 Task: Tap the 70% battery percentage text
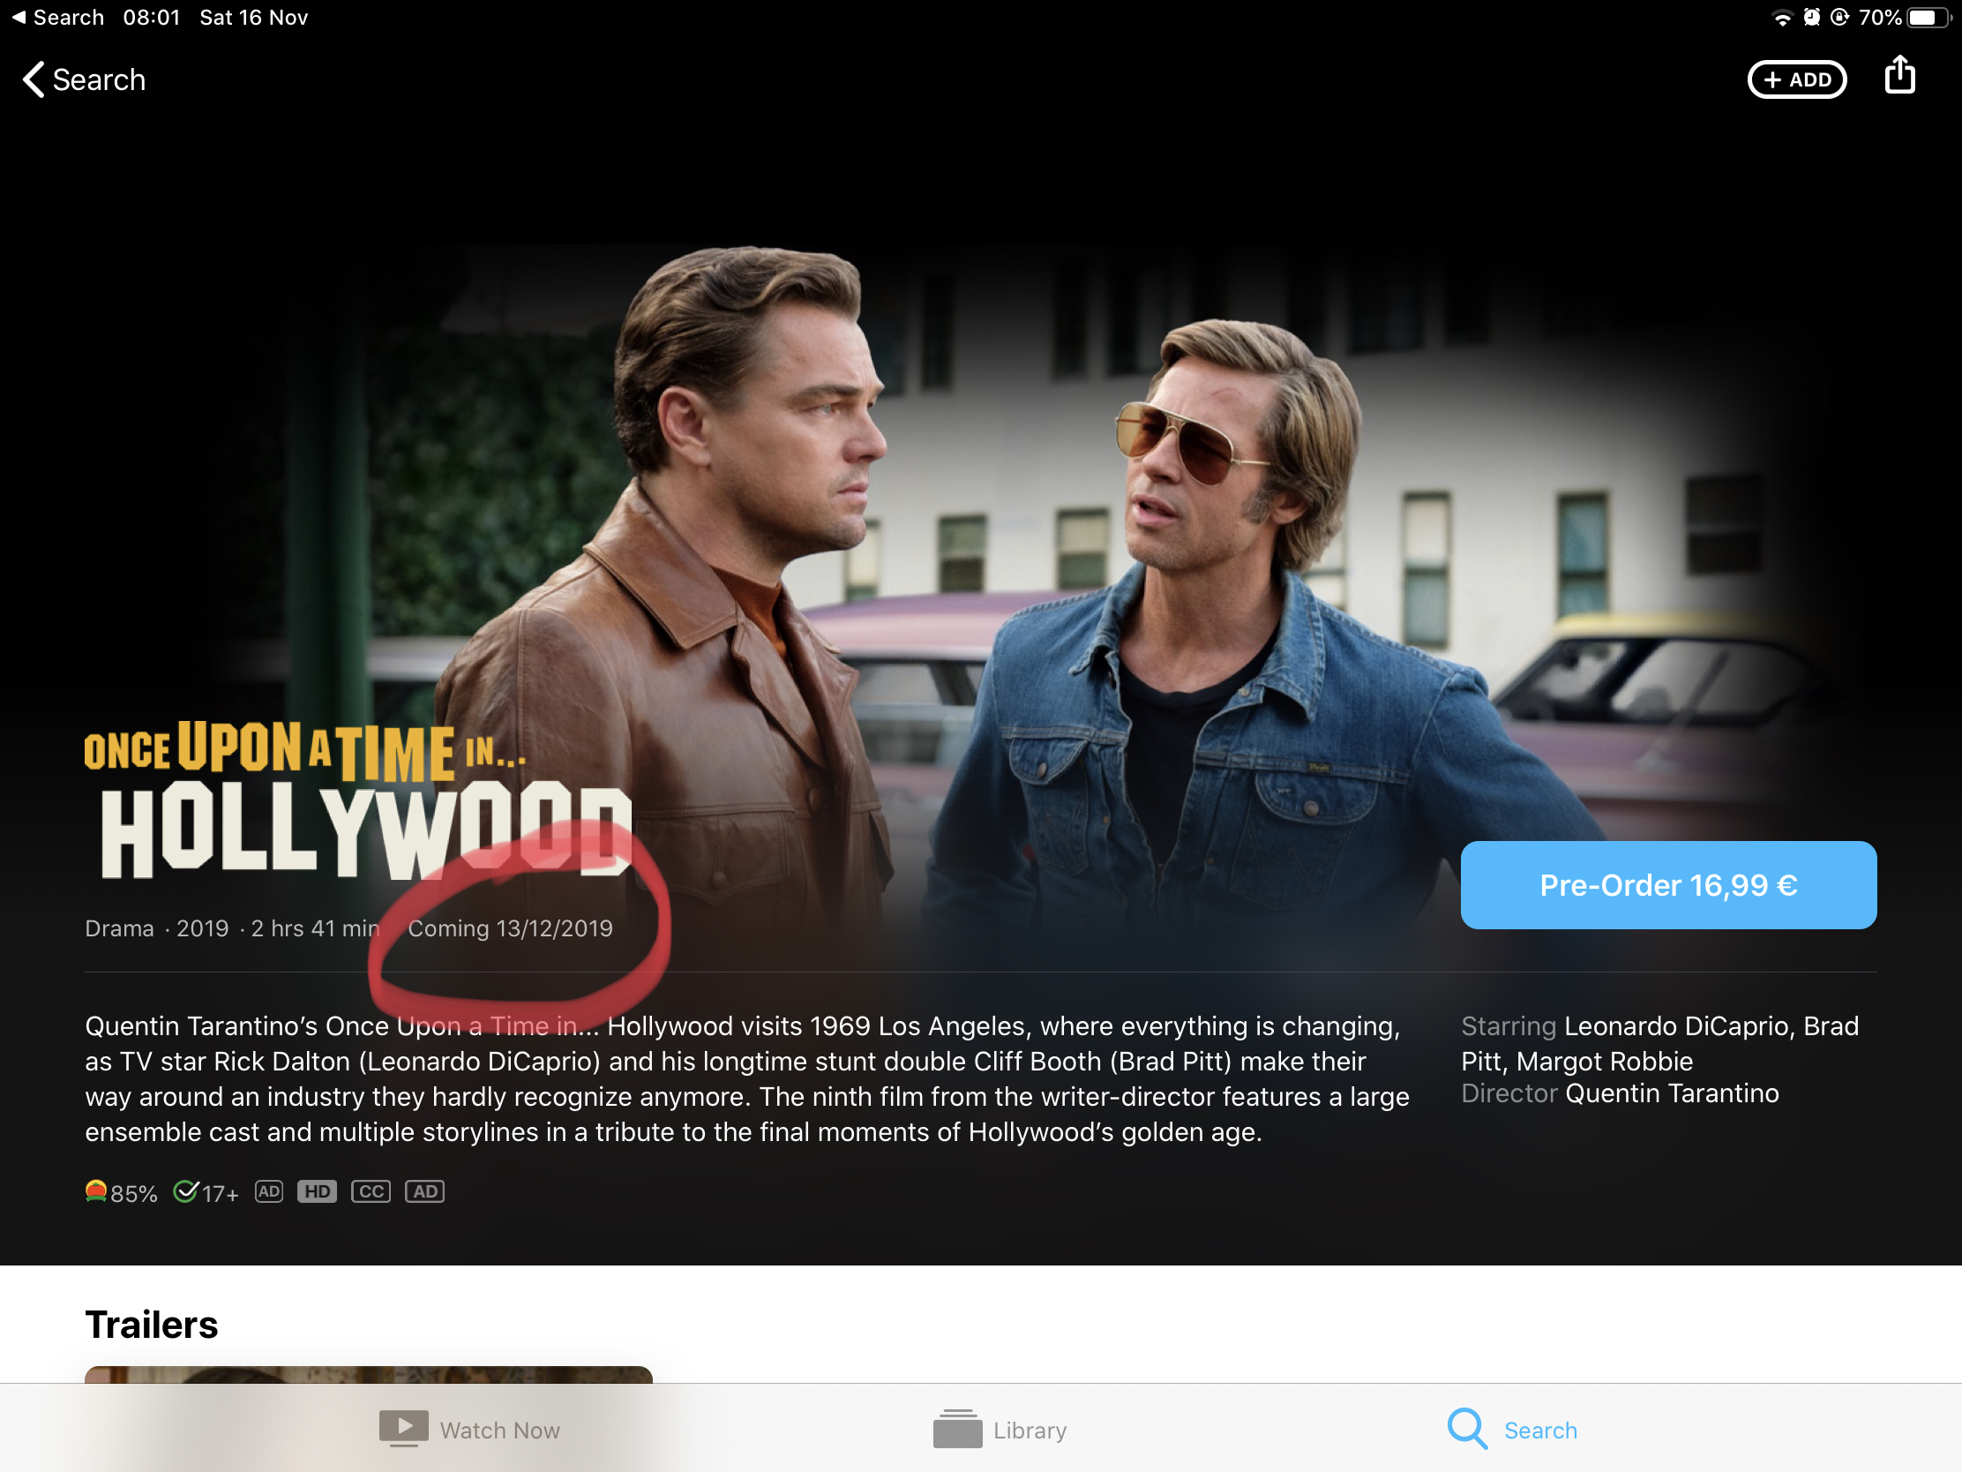[x=1879, y=18]
